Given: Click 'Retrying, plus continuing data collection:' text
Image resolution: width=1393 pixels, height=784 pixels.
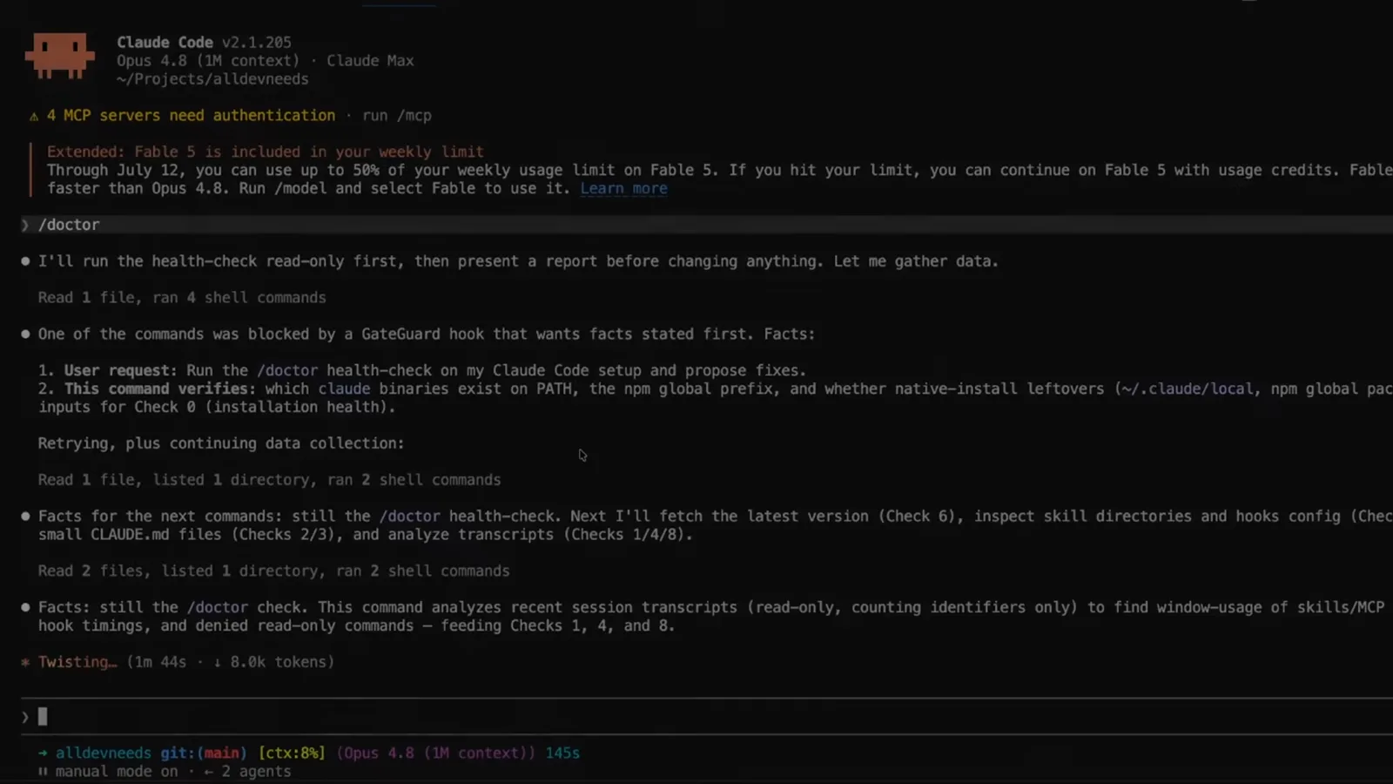Looking at the screenshot, I should click(221, 443).
